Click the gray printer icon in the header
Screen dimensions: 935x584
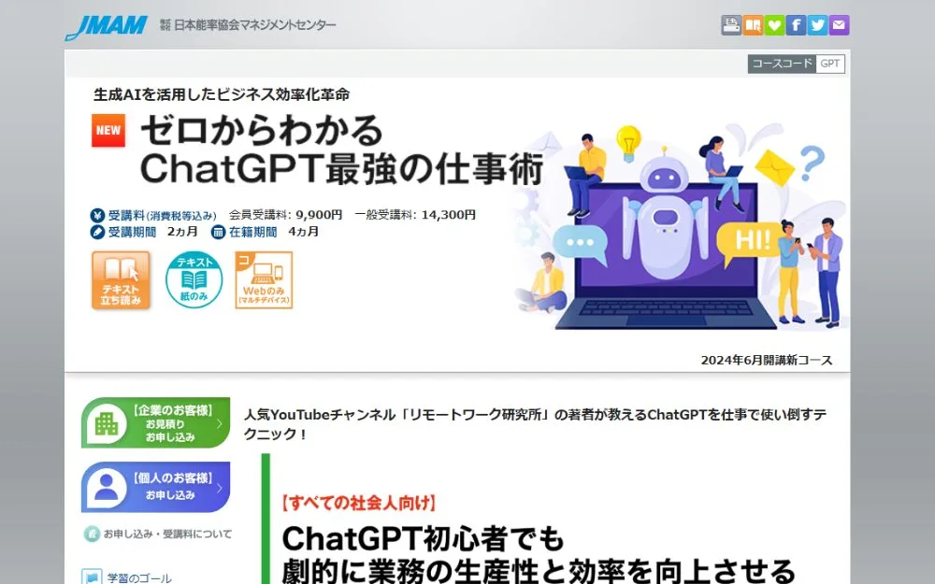[x=731, y=25]
